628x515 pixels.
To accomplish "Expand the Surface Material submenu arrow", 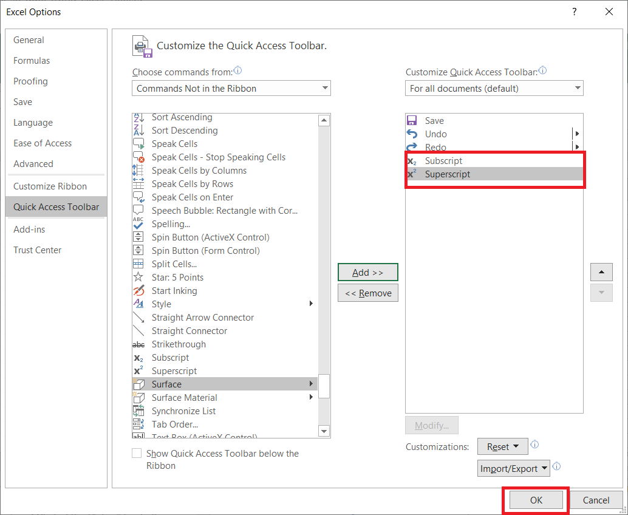I will (x=311, y=397).
